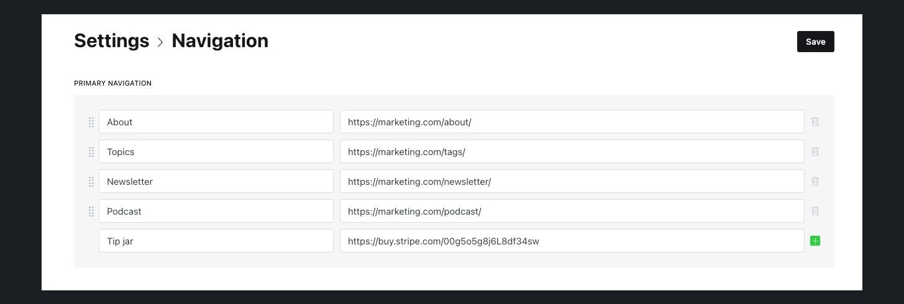Go back to Settings via breadcrumb
The width and height of the screenshot is (904, 304).
coord(111,41)
